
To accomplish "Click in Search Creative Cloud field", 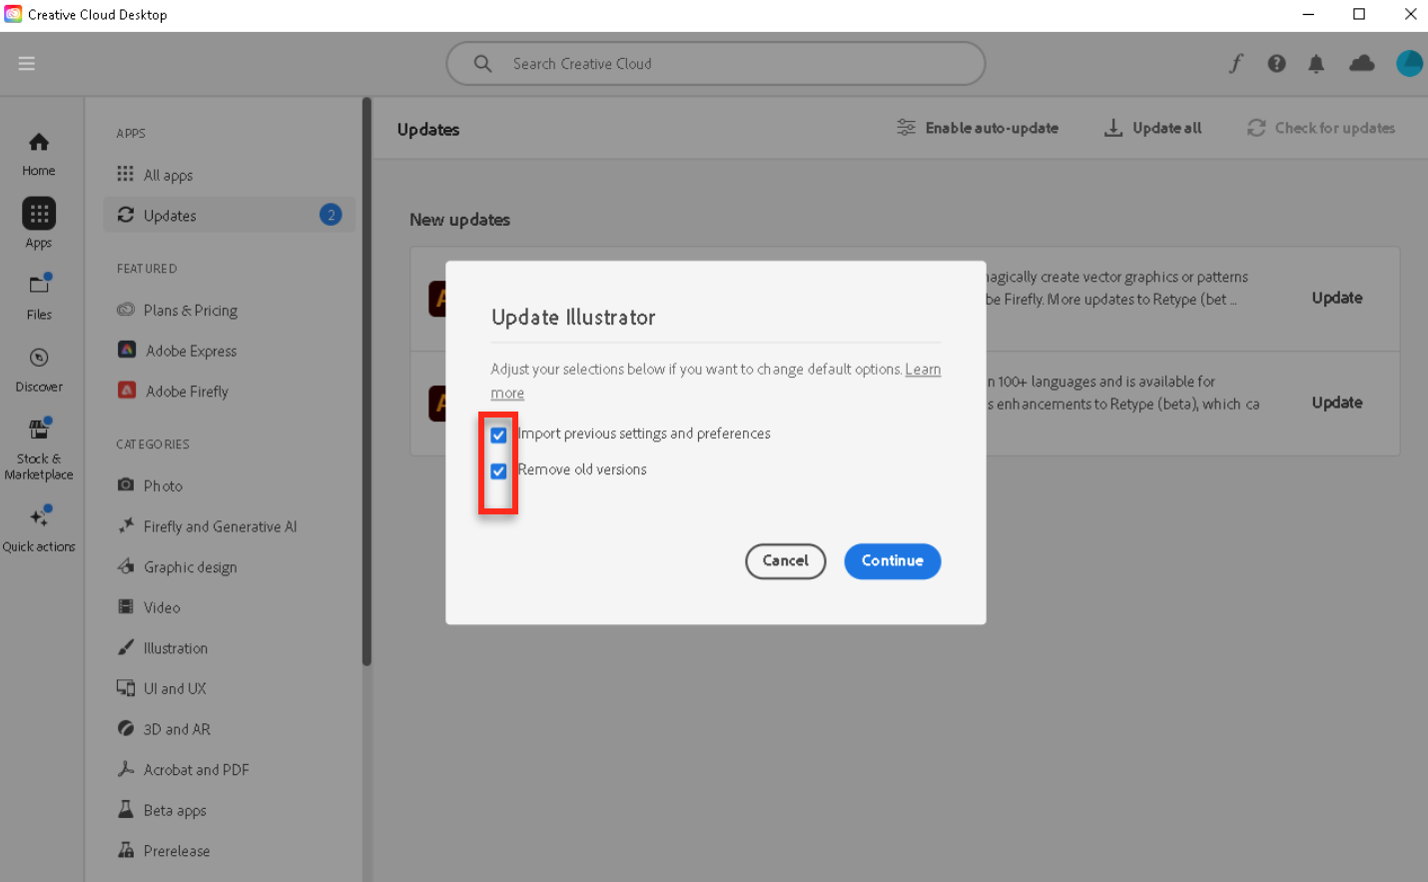I will click(x=716, y=64).
